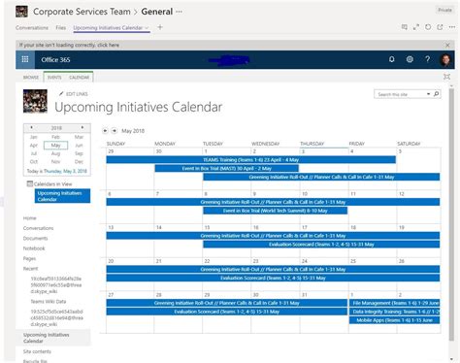Open TEAMS Training 23 April - 4 May event
460x363 pixels.
point(250,160)
